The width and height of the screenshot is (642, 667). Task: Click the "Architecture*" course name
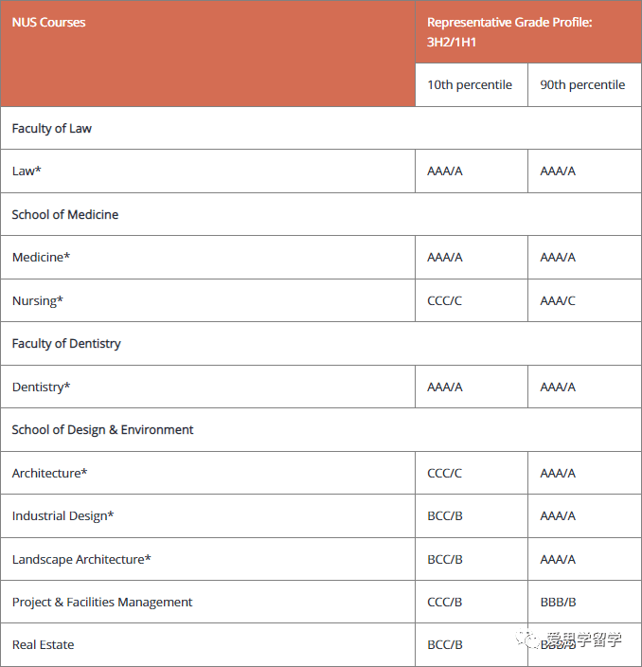pos(49,473)
